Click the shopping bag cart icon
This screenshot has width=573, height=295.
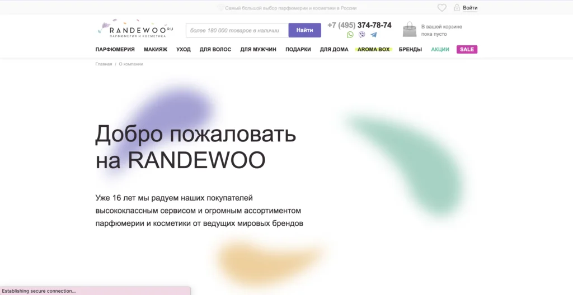(x=409, y=29)
